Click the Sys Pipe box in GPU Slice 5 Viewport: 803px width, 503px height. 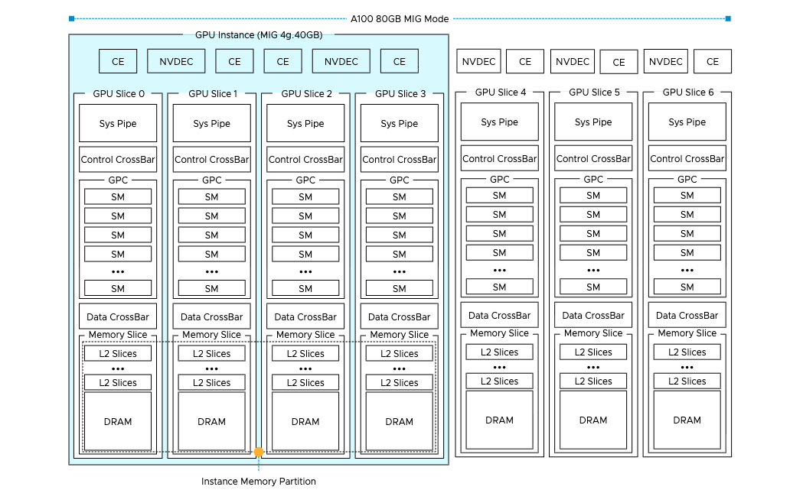coord(593,122)
